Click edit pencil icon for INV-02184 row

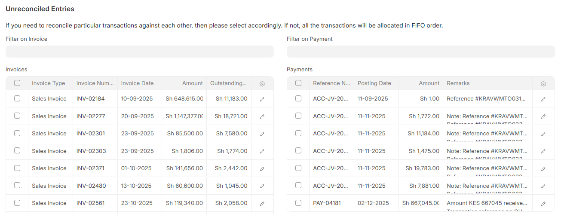[262, 99]
